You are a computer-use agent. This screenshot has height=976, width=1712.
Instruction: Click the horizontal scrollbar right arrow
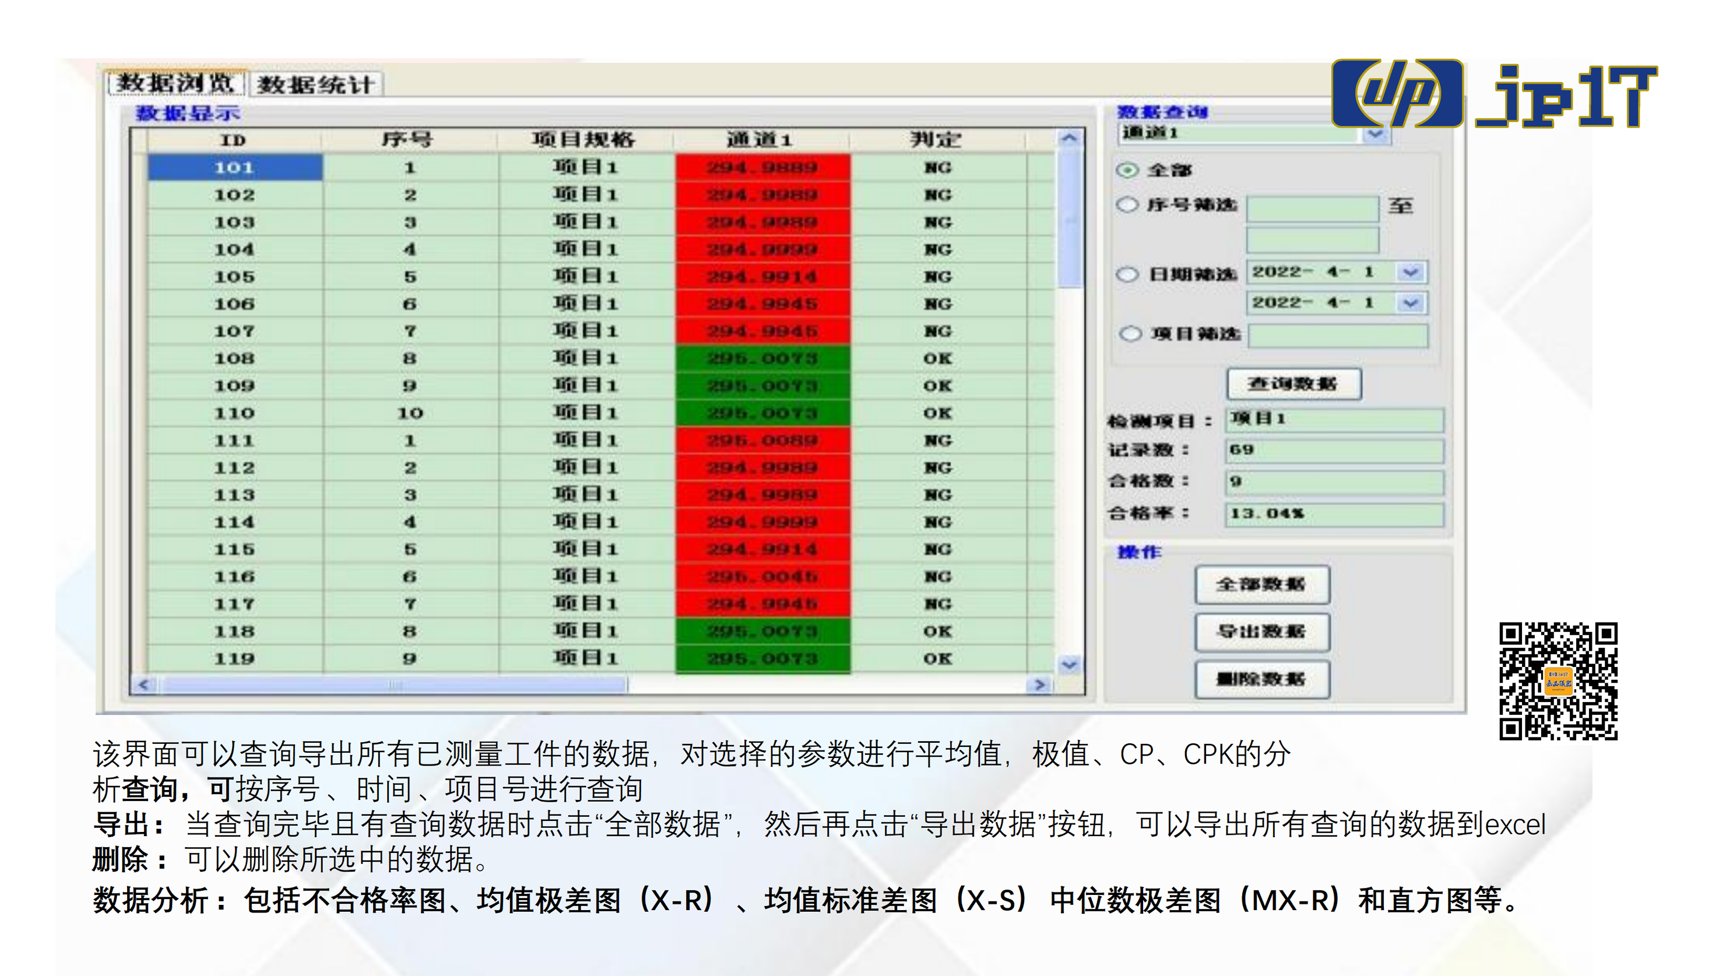[1039, 684]
